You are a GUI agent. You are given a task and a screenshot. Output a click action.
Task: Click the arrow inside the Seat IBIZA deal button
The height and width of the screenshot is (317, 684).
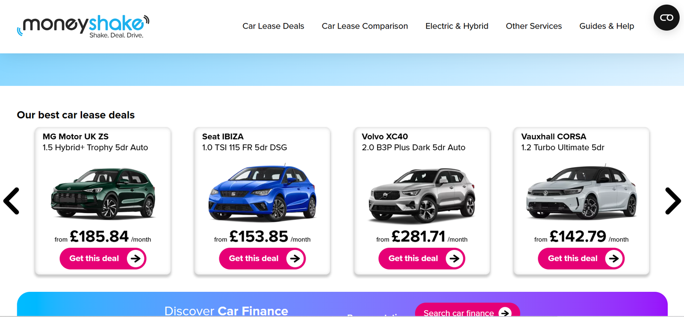tap(295, 258)
